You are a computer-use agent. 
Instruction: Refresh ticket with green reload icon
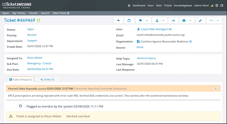pos(39,20)
